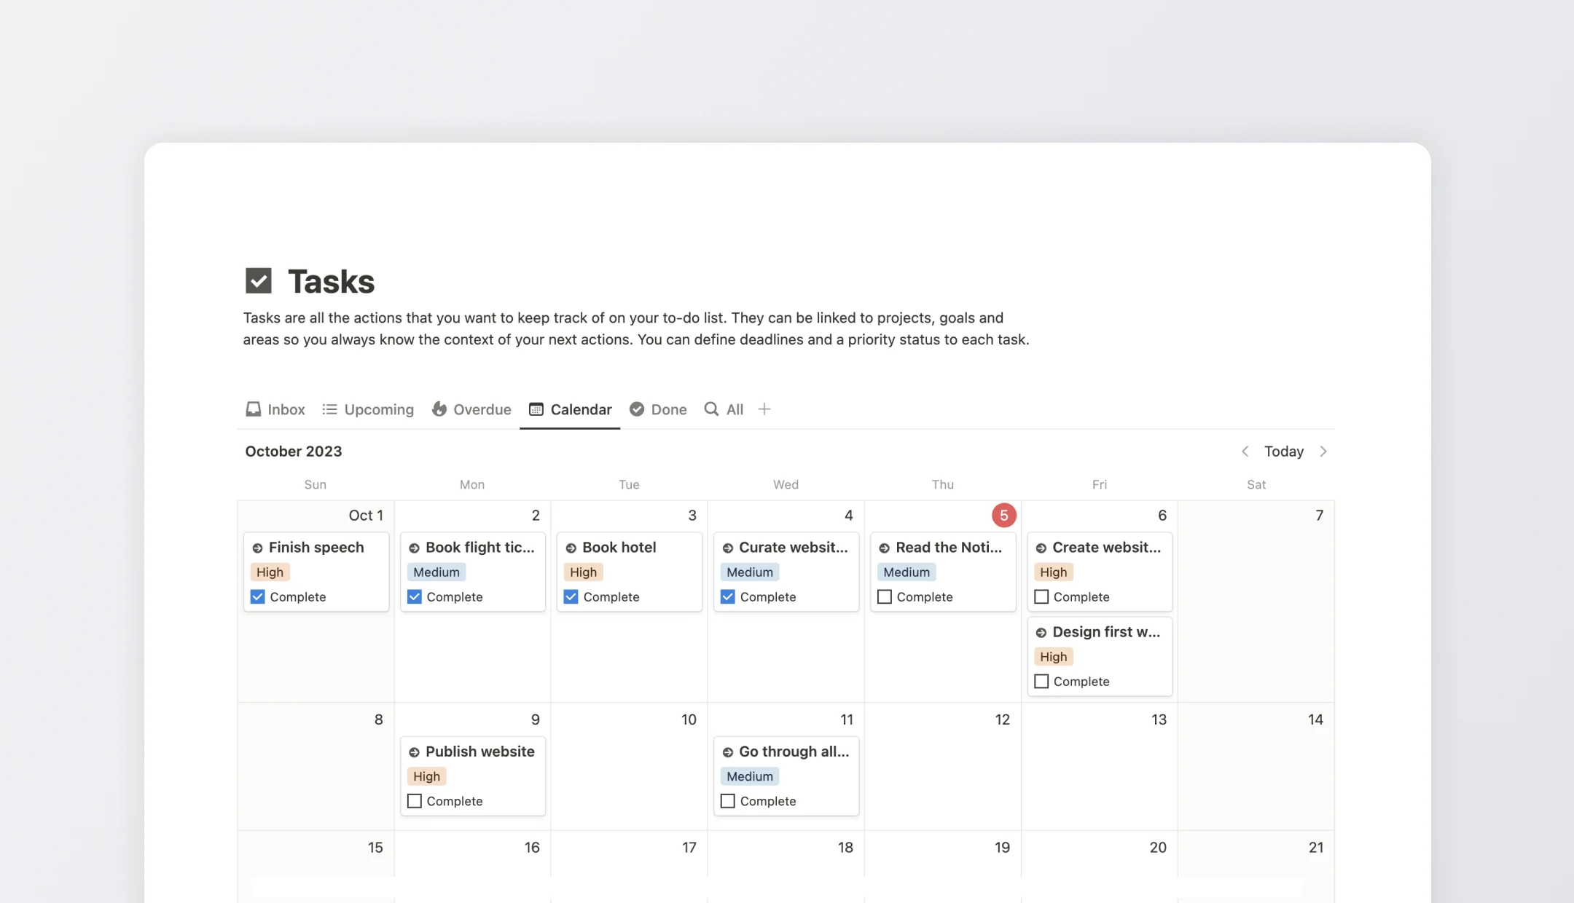Select the Calendar view icon
Screen dimensions: 1574x903
[536, 409]
